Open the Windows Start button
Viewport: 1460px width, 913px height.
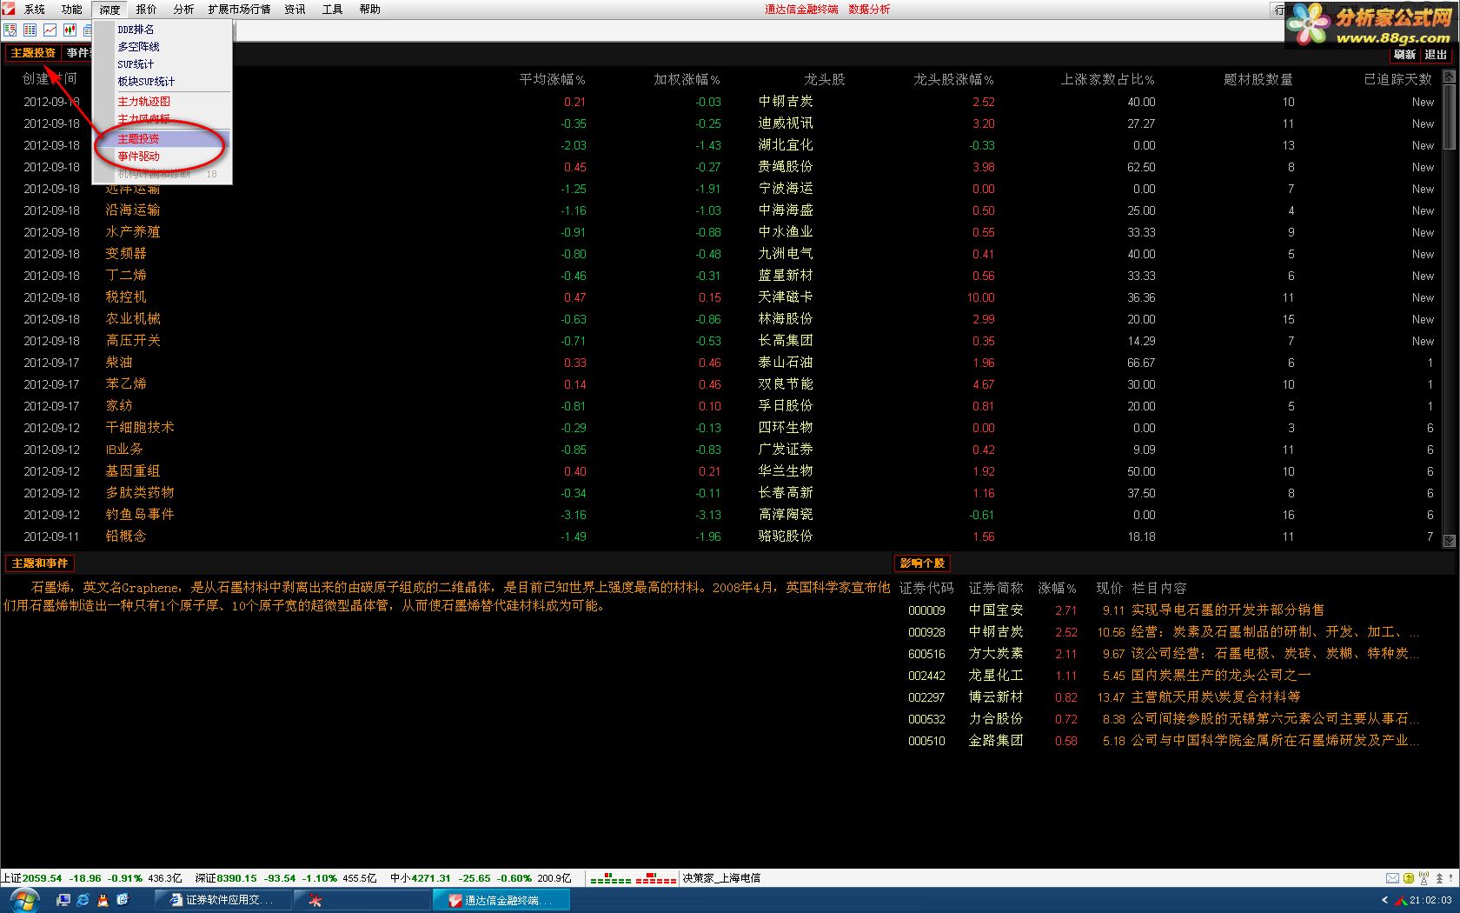(x=23, y=901)
